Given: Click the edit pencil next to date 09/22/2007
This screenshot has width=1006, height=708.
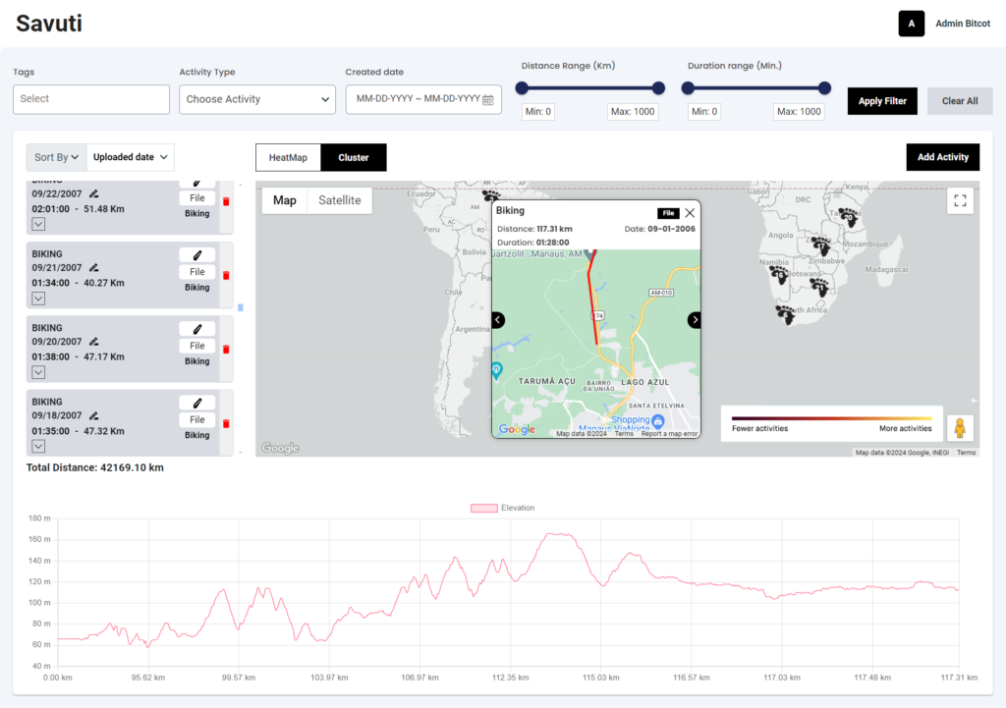Looking at the screenshot, I should 93,193.
